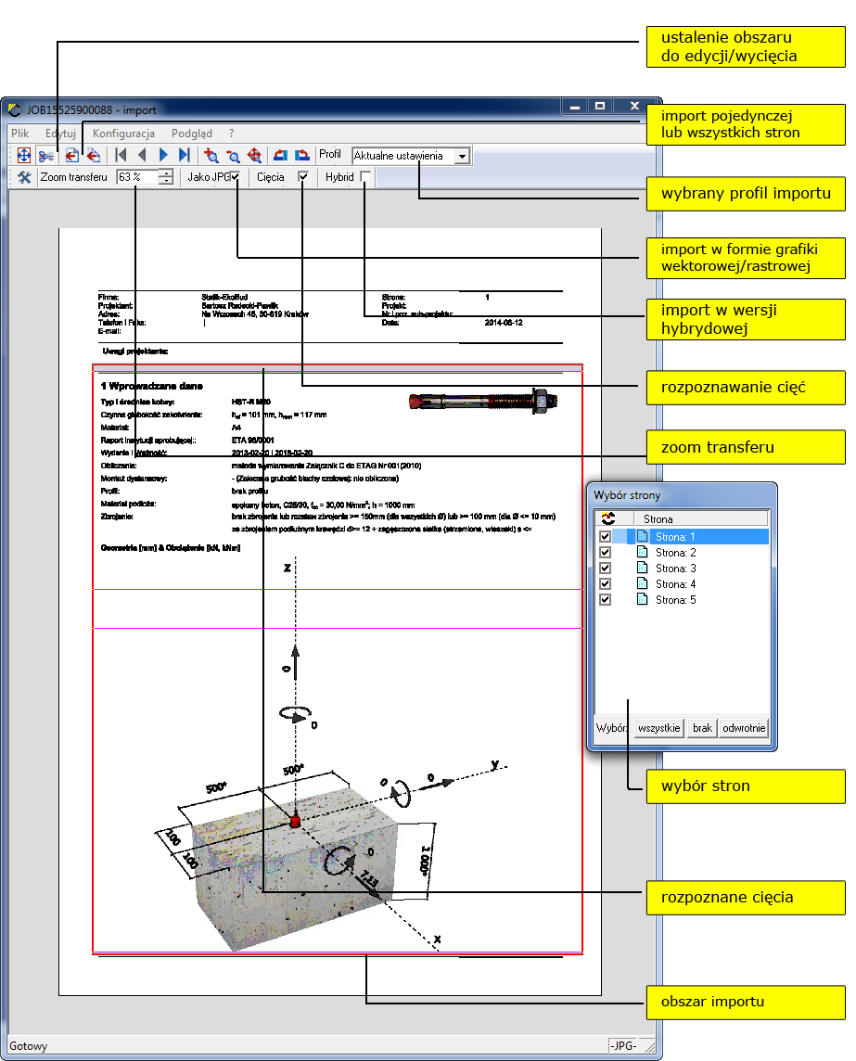Increase Zoom transferu with stepper up arrow
The height and width of the screenshot is (1061, 856).
tap(165, 173)
